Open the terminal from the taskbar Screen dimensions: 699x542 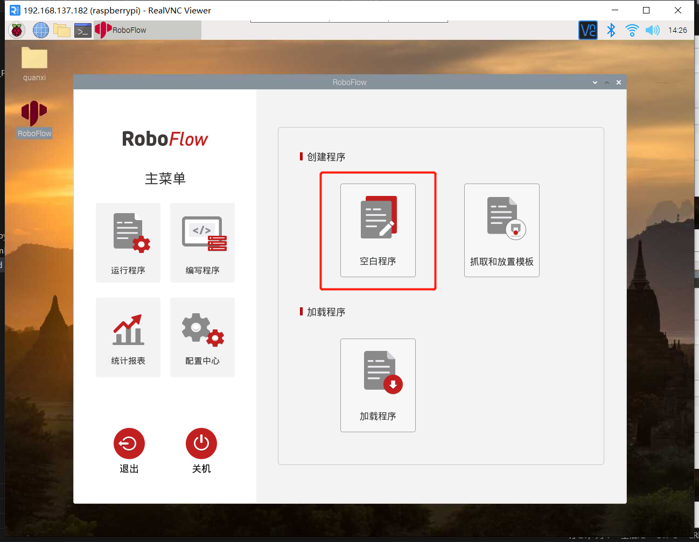coord(82,30)
